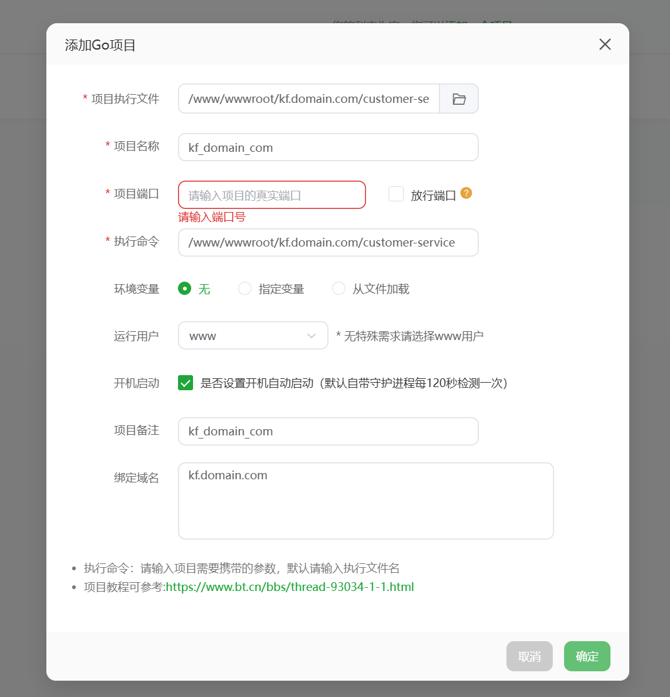Open the bt.cn tutorial thread link

pos(290,587)
